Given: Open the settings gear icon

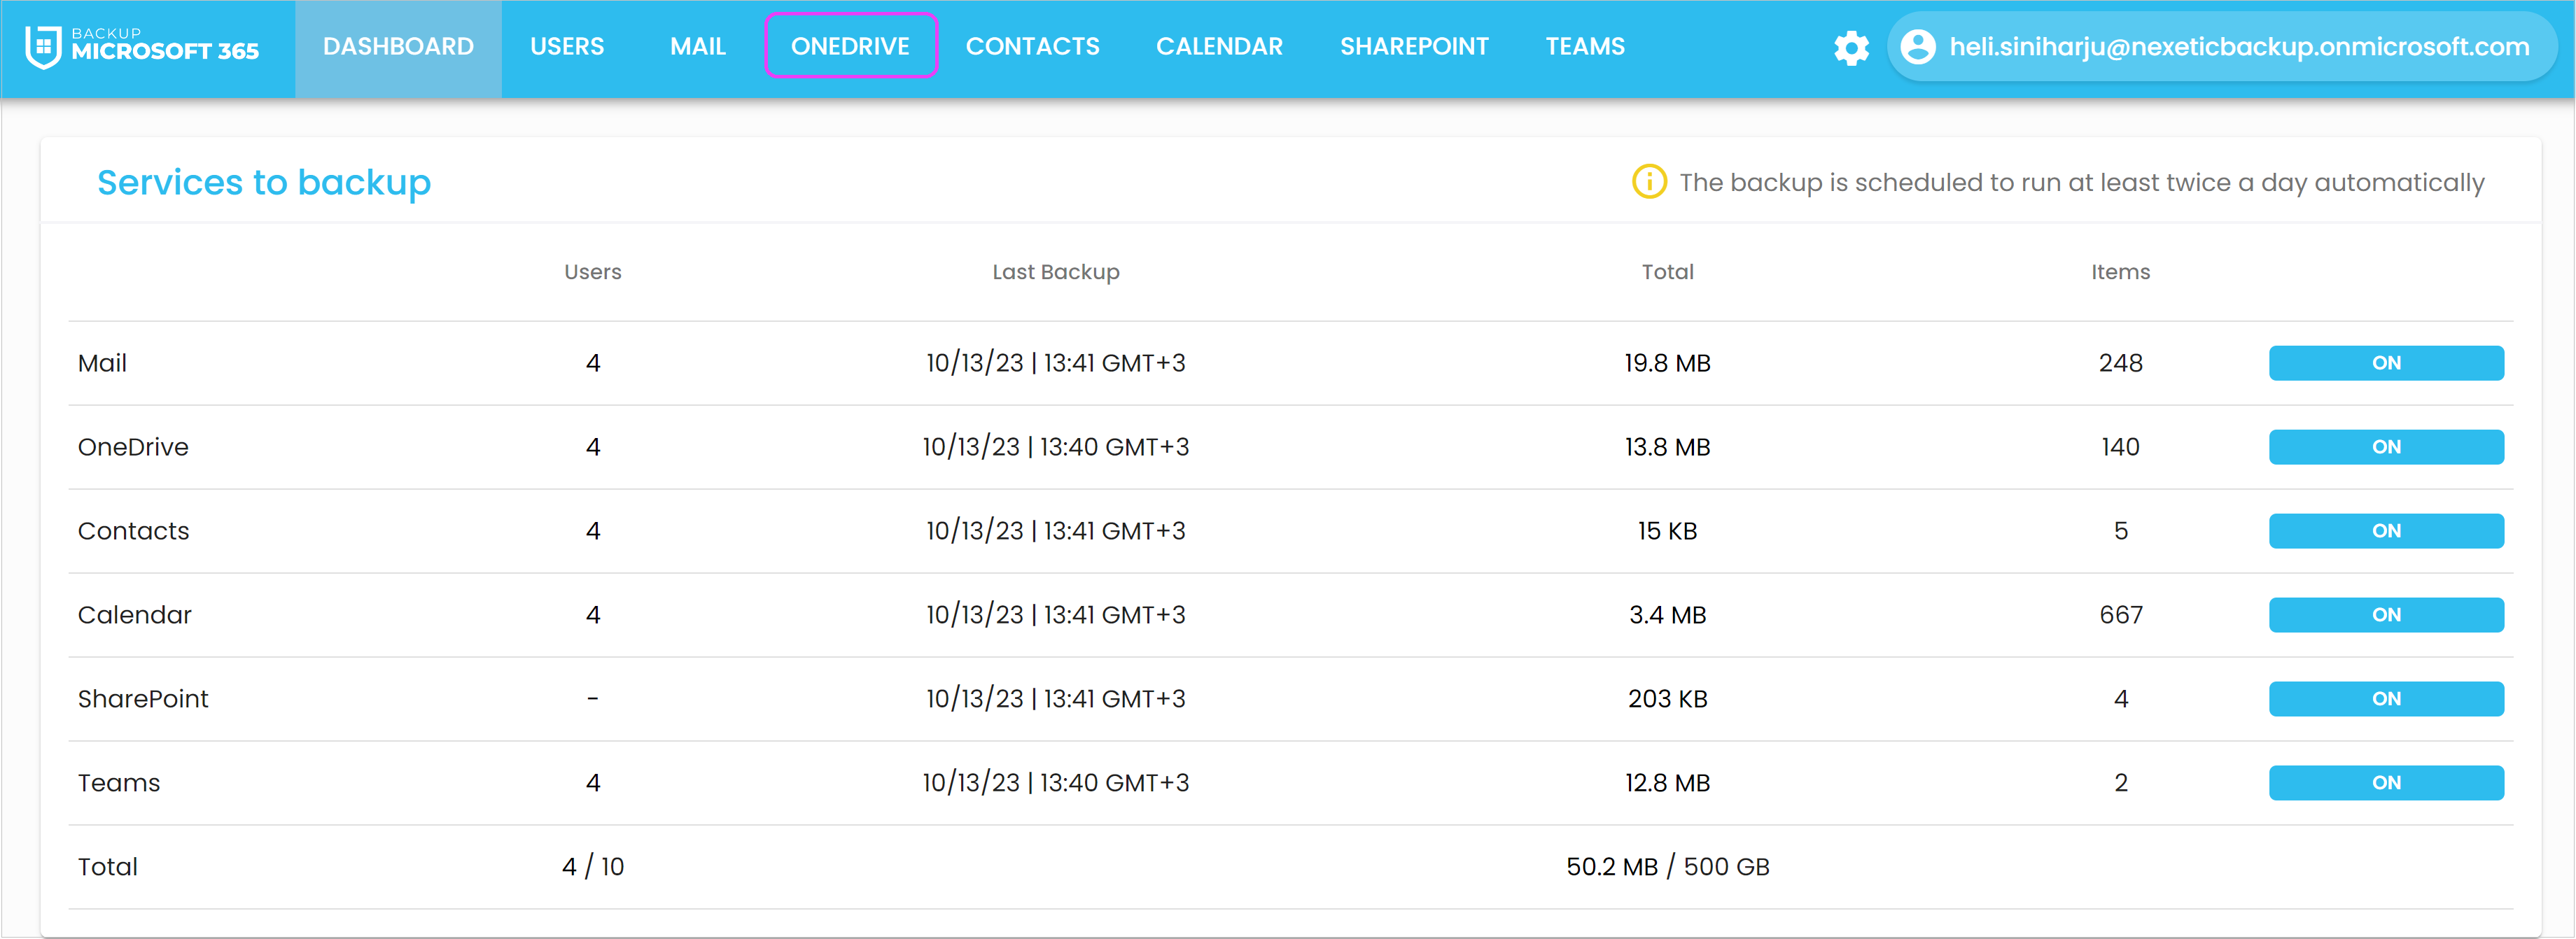Looking at the screenshot, I should 1851,47.
